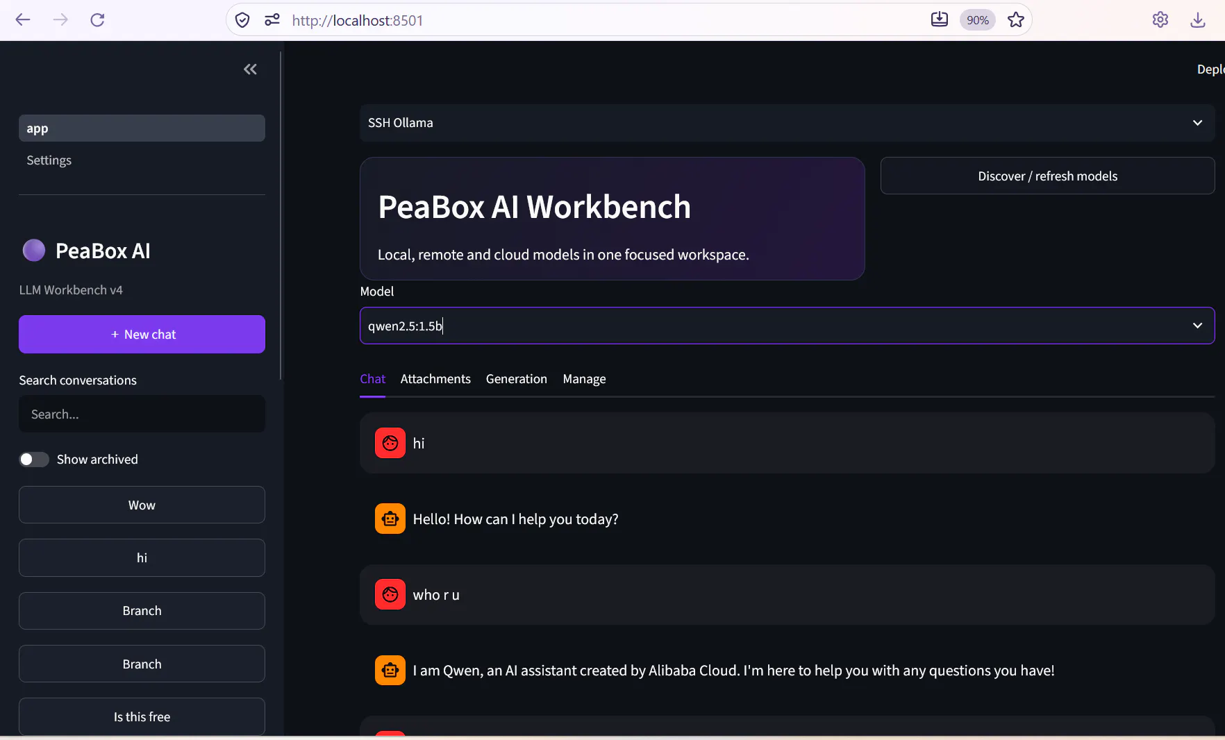Open the 'hi' conversation in sidebar
Image resolution: width=1225 pixels, height=740 pixels.
coord(142,558)
